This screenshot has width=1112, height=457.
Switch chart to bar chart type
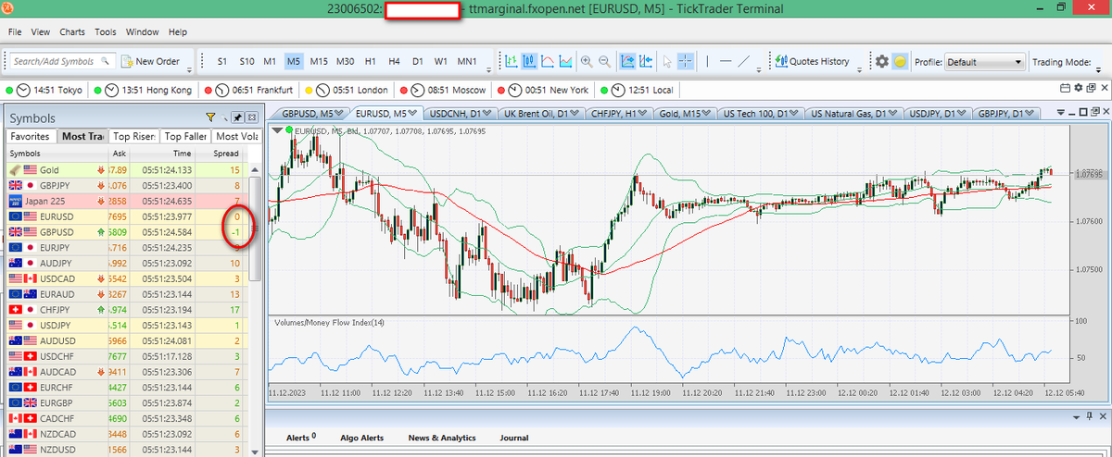pyautogui.click(x=511, y=61)
